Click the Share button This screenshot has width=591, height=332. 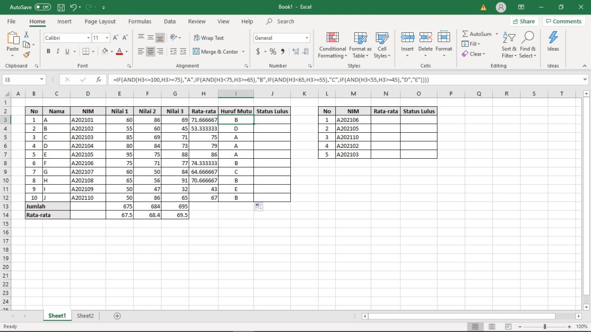tap(523, 21)
